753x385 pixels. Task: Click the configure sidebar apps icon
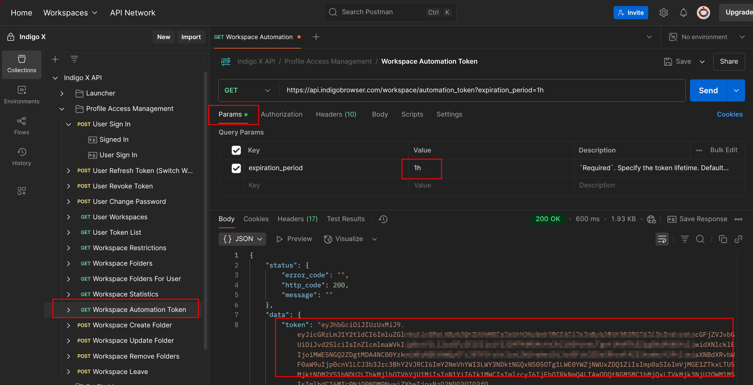tap(22, 191)
